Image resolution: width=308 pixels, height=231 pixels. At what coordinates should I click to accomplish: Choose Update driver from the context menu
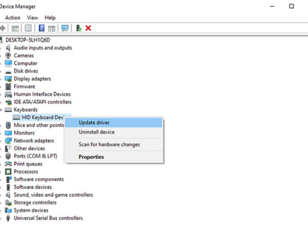coord(114,122)
